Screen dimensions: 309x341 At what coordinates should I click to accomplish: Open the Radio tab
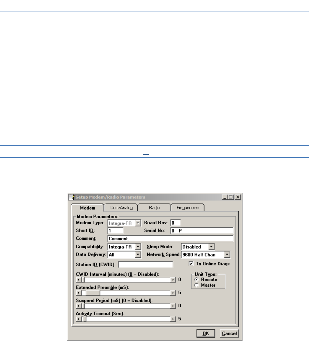pyautogui.click(x=154, y=208)
